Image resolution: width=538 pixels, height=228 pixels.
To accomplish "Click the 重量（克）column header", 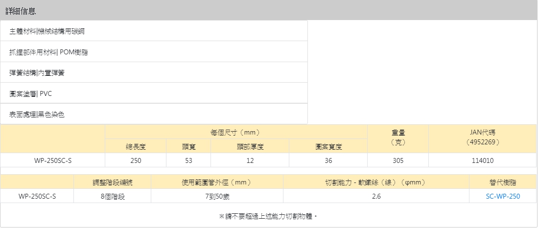I will pyautogui.click(x=398, y=138).
